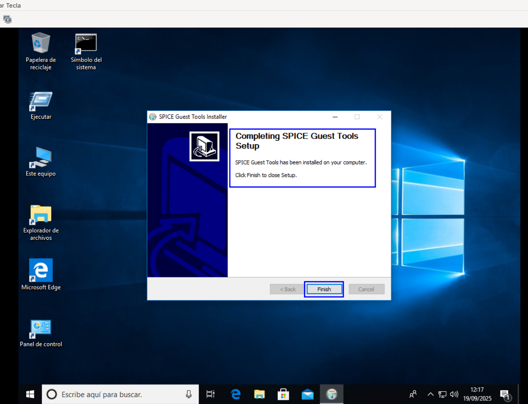
Task: Click the network icon in system tray
Action: coord(442,394)
